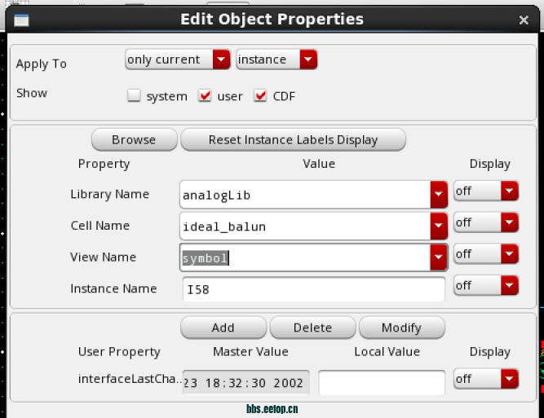
Task: Open the 'instance' Apply To dropdown
Action: pos(276,59)
